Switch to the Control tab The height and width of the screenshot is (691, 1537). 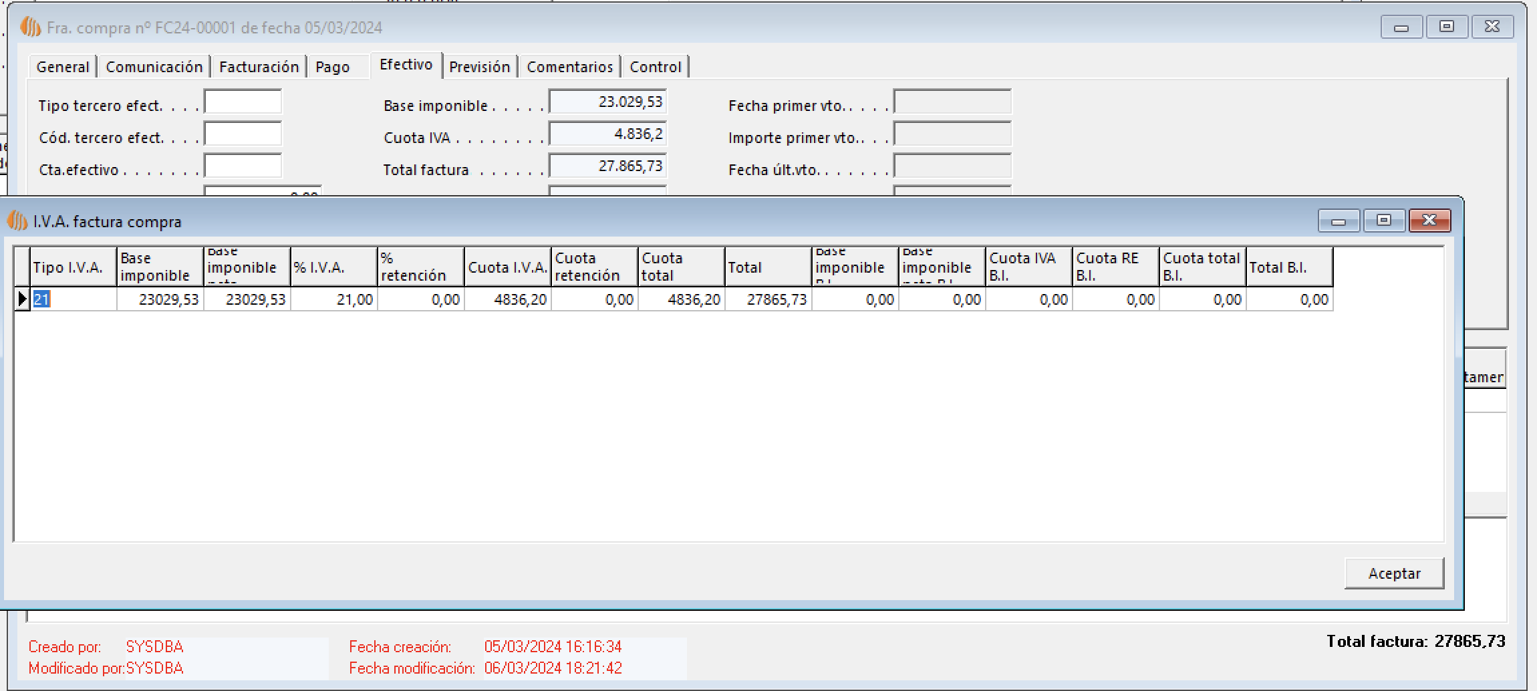[655, 67]
